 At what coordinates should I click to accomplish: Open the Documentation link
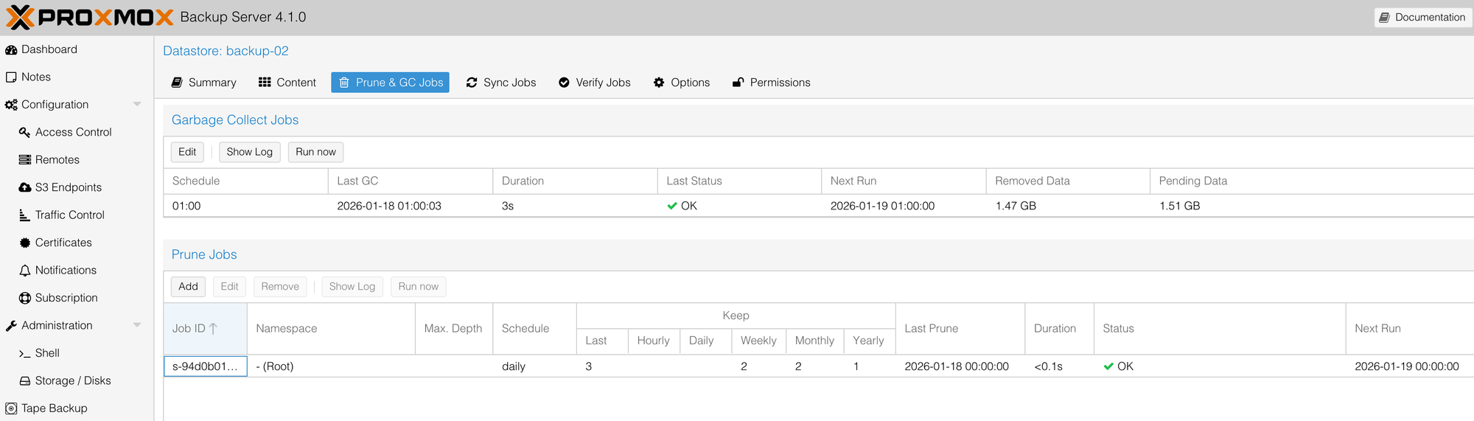1422,17
